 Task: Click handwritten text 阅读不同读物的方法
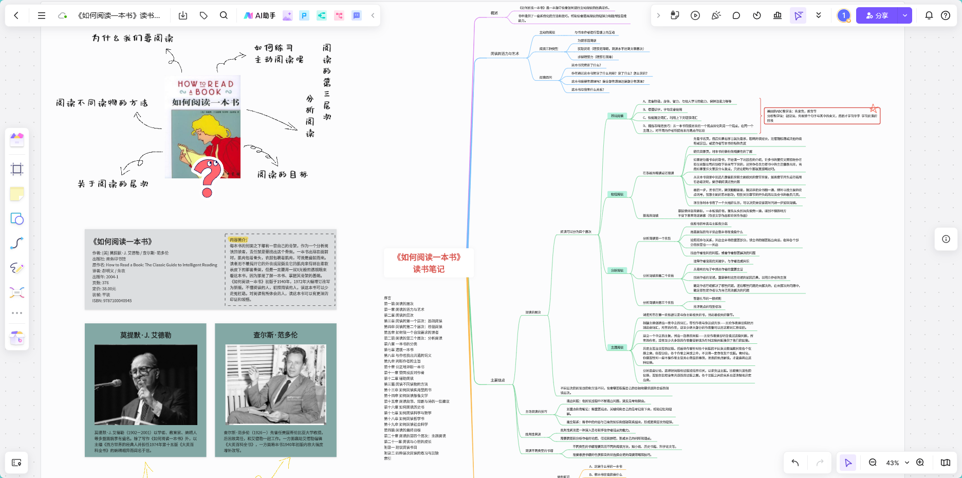pyautogui.click(x=102, y=103)
